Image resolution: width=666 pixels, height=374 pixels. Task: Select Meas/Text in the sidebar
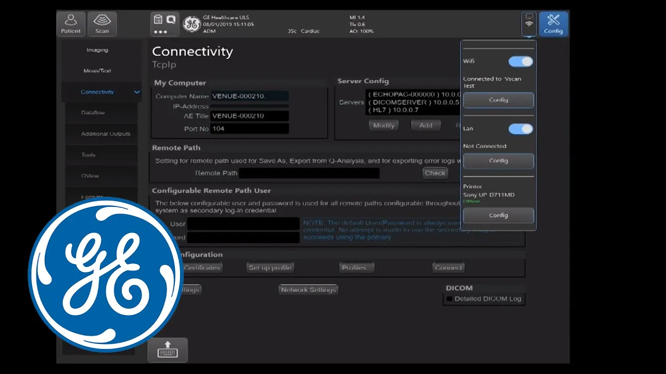pos(97,71)
